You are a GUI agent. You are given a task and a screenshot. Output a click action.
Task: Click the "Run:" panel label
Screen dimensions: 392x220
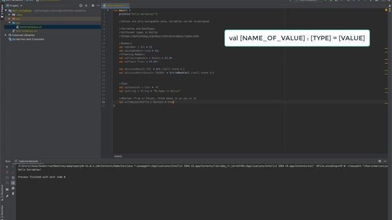pos(8,161)
